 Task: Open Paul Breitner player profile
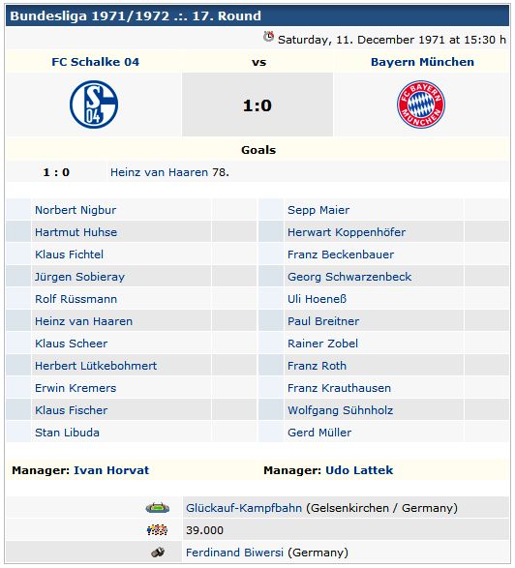[323, 321]
